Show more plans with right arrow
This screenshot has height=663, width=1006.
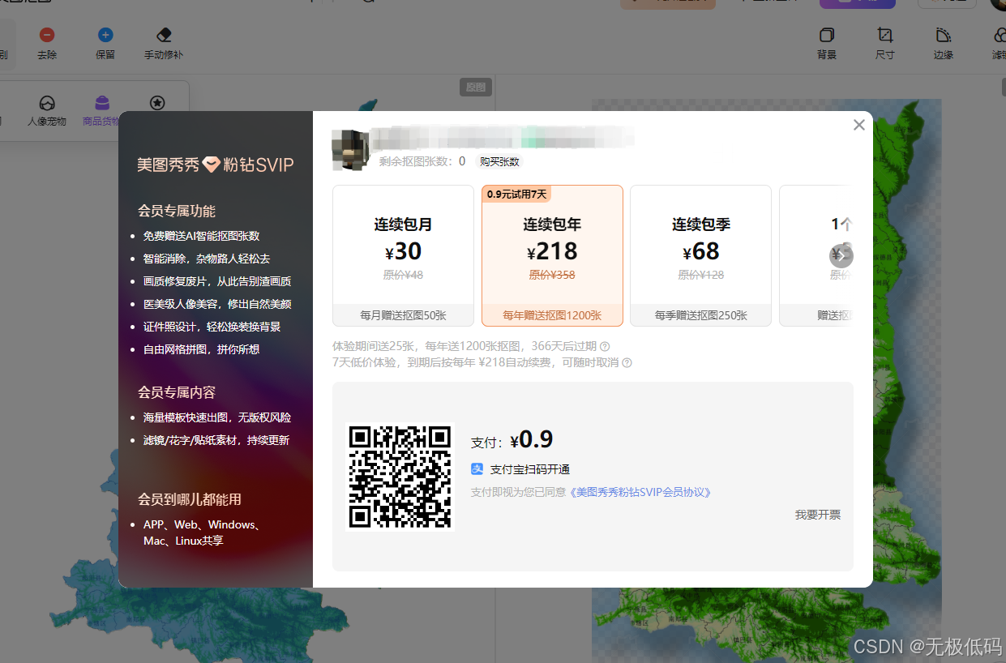coord(841,256)
